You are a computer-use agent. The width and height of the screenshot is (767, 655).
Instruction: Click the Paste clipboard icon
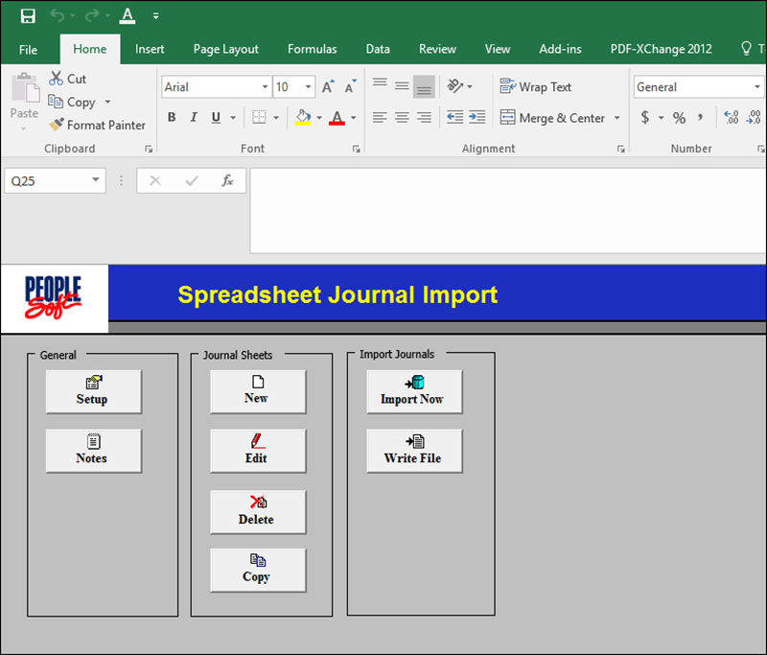25,88
